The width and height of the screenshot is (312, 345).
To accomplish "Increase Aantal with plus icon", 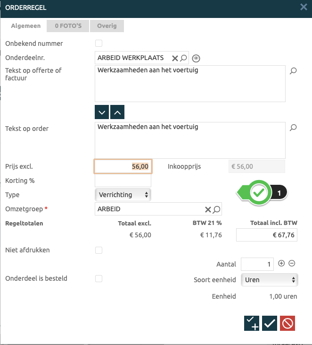I will pyautogui.click(x=281, y=264).
